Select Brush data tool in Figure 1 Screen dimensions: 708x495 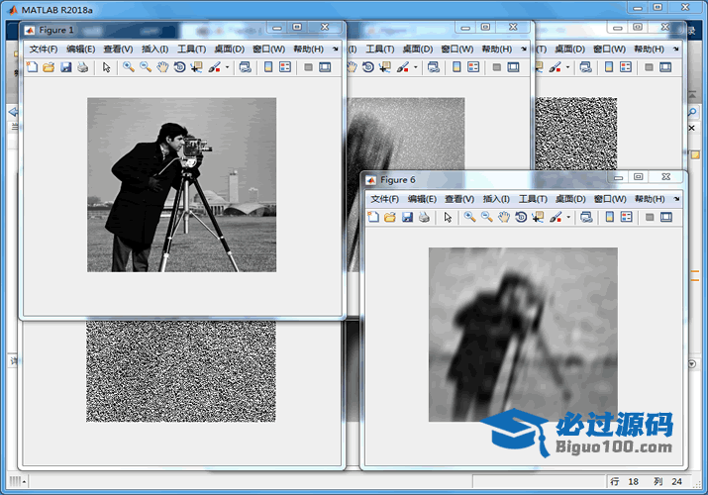(x=215, y=67)
